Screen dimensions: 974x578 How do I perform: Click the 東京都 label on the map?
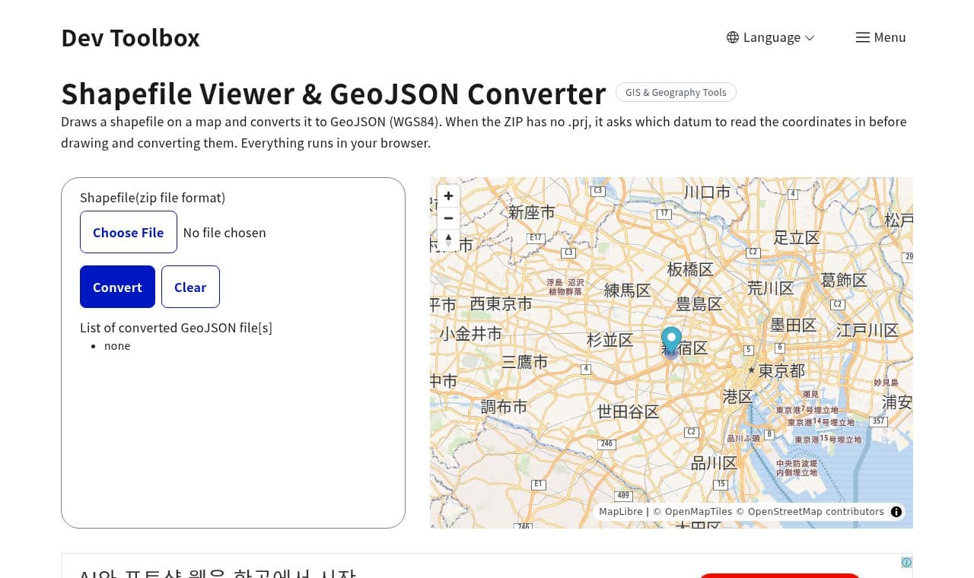pyautogui.click(x=781, y=370)
